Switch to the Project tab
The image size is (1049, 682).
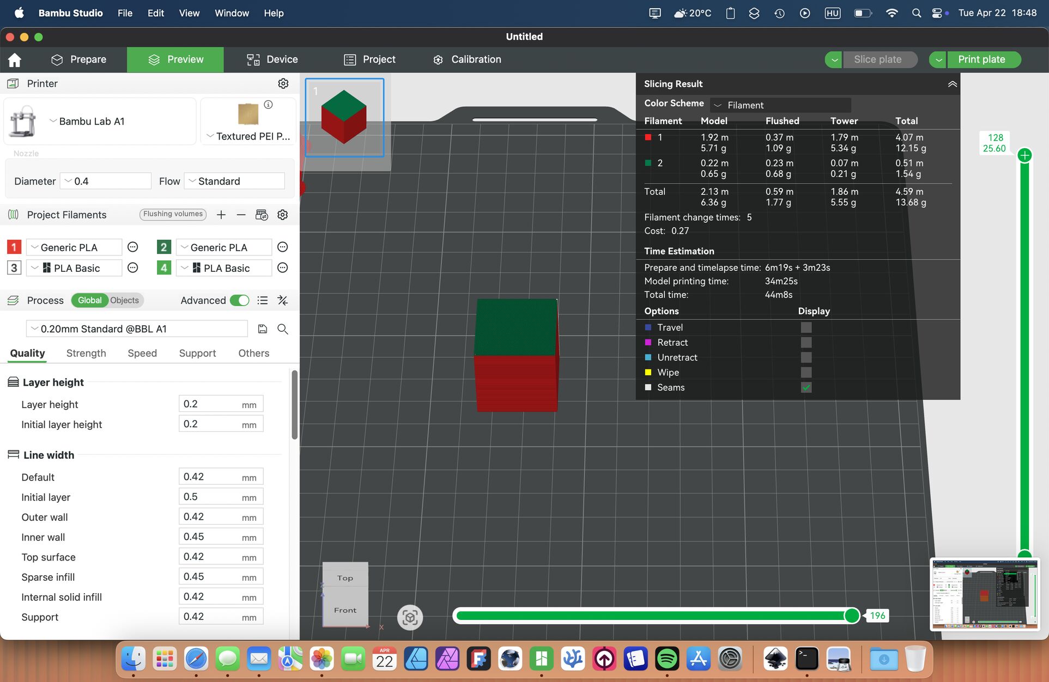point(369,59)
